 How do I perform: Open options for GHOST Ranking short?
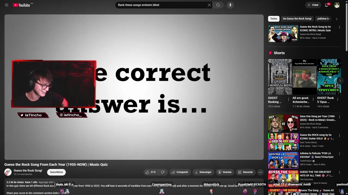289,99
